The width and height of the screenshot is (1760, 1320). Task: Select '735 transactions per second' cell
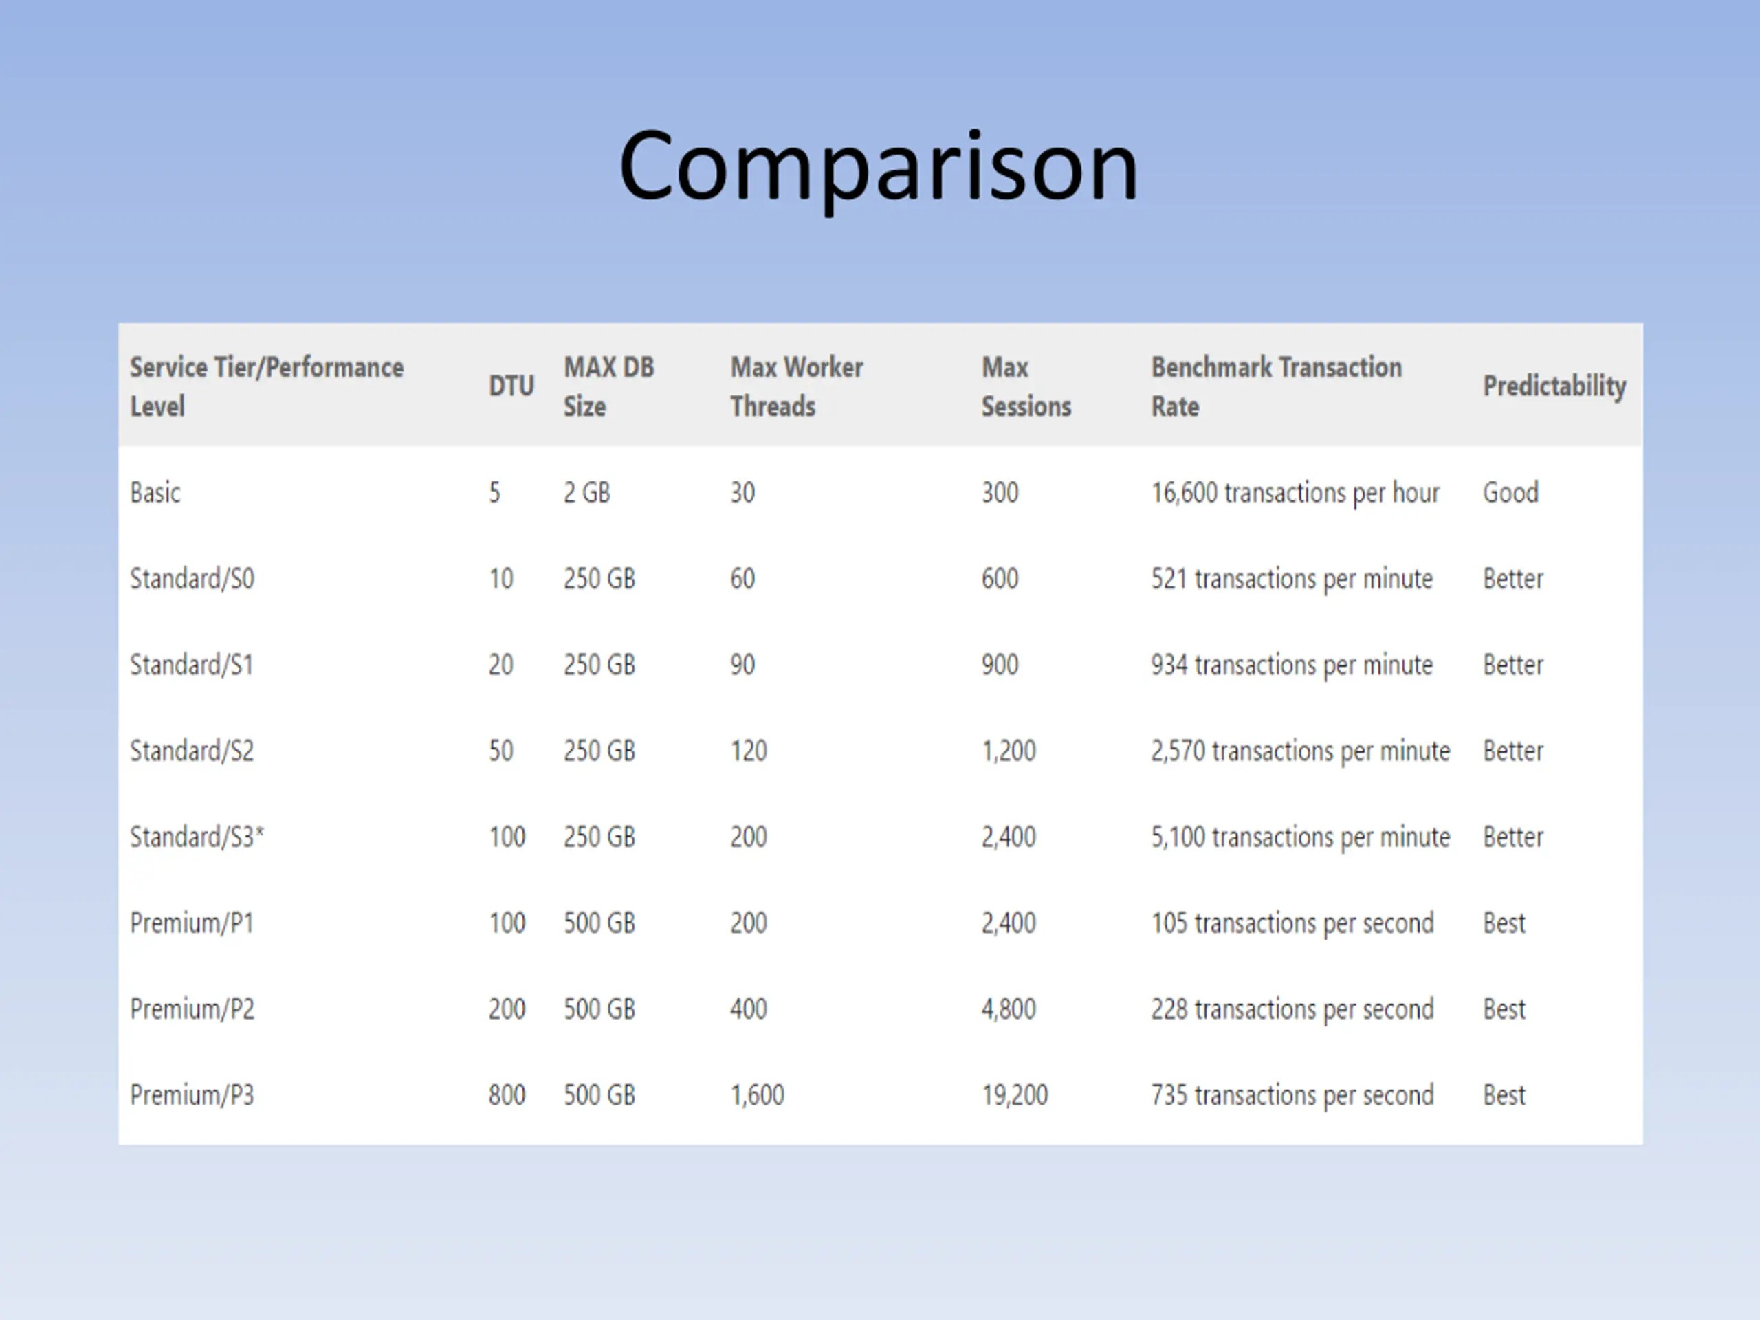coord(1292,1096)
